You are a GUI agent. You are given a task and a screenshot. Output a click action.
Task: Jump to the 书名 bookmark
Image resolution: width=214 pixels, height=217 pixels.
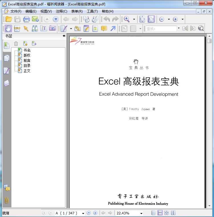pyautogui.click(x=27, y=50)
